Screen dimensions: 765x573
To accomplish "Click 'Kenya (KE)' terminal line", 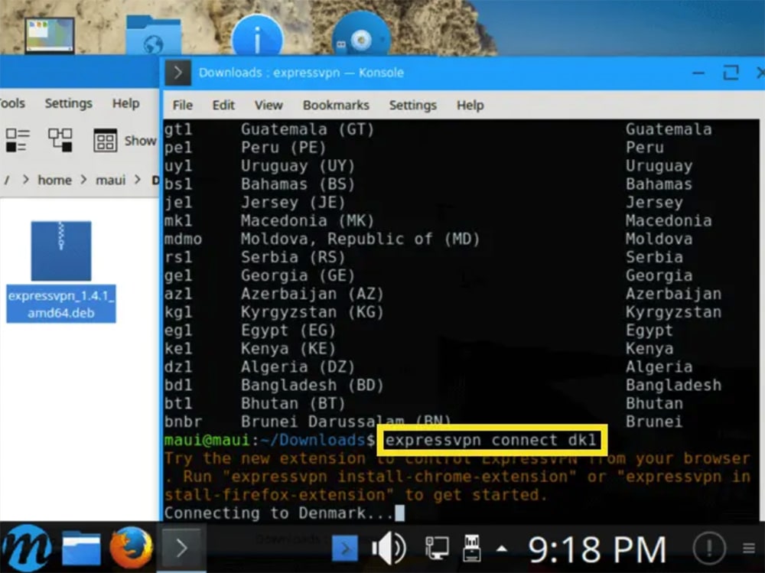I will [x=288, y=349].
